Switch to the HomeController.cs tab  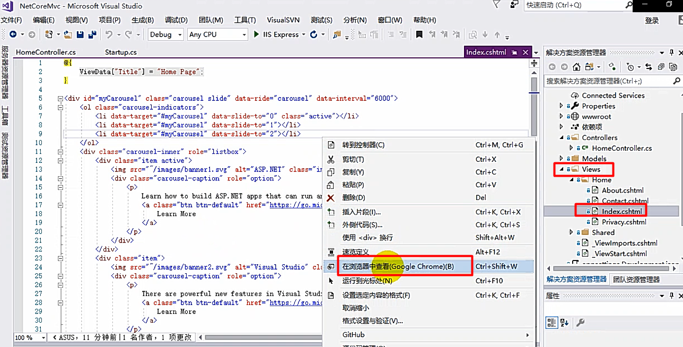pos(46,53)
